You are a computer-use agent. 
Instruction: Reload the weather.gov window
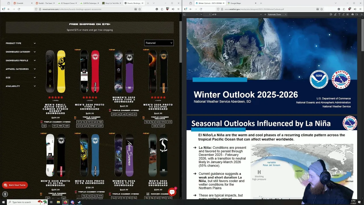point(201,9)
